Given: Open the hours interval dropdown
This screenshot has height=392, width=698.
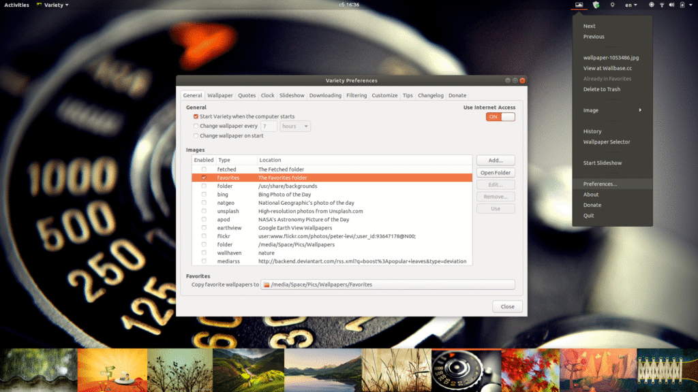Looking at the screenshot, I should [295, 127].
